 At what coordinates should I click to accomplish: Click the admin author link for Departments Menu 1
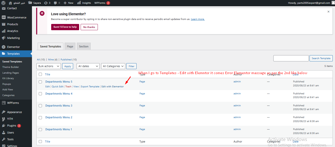pyautogui.click(x=237, y=129)
